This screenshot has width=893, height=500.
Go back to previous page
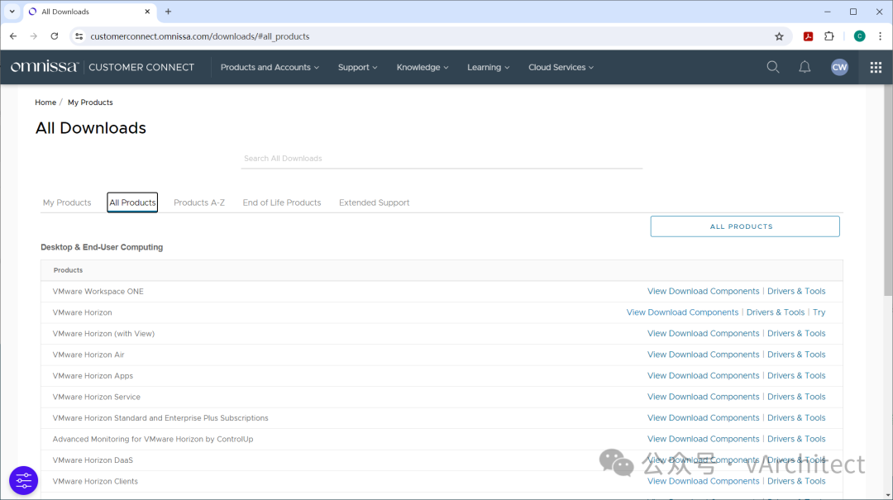(x=13, y=36)
